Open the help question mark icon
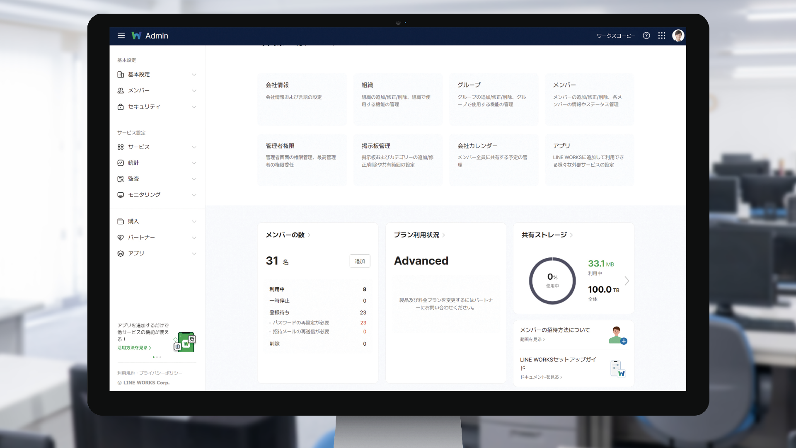The height and width of the screenshot is (448, 796). (646, 36)
